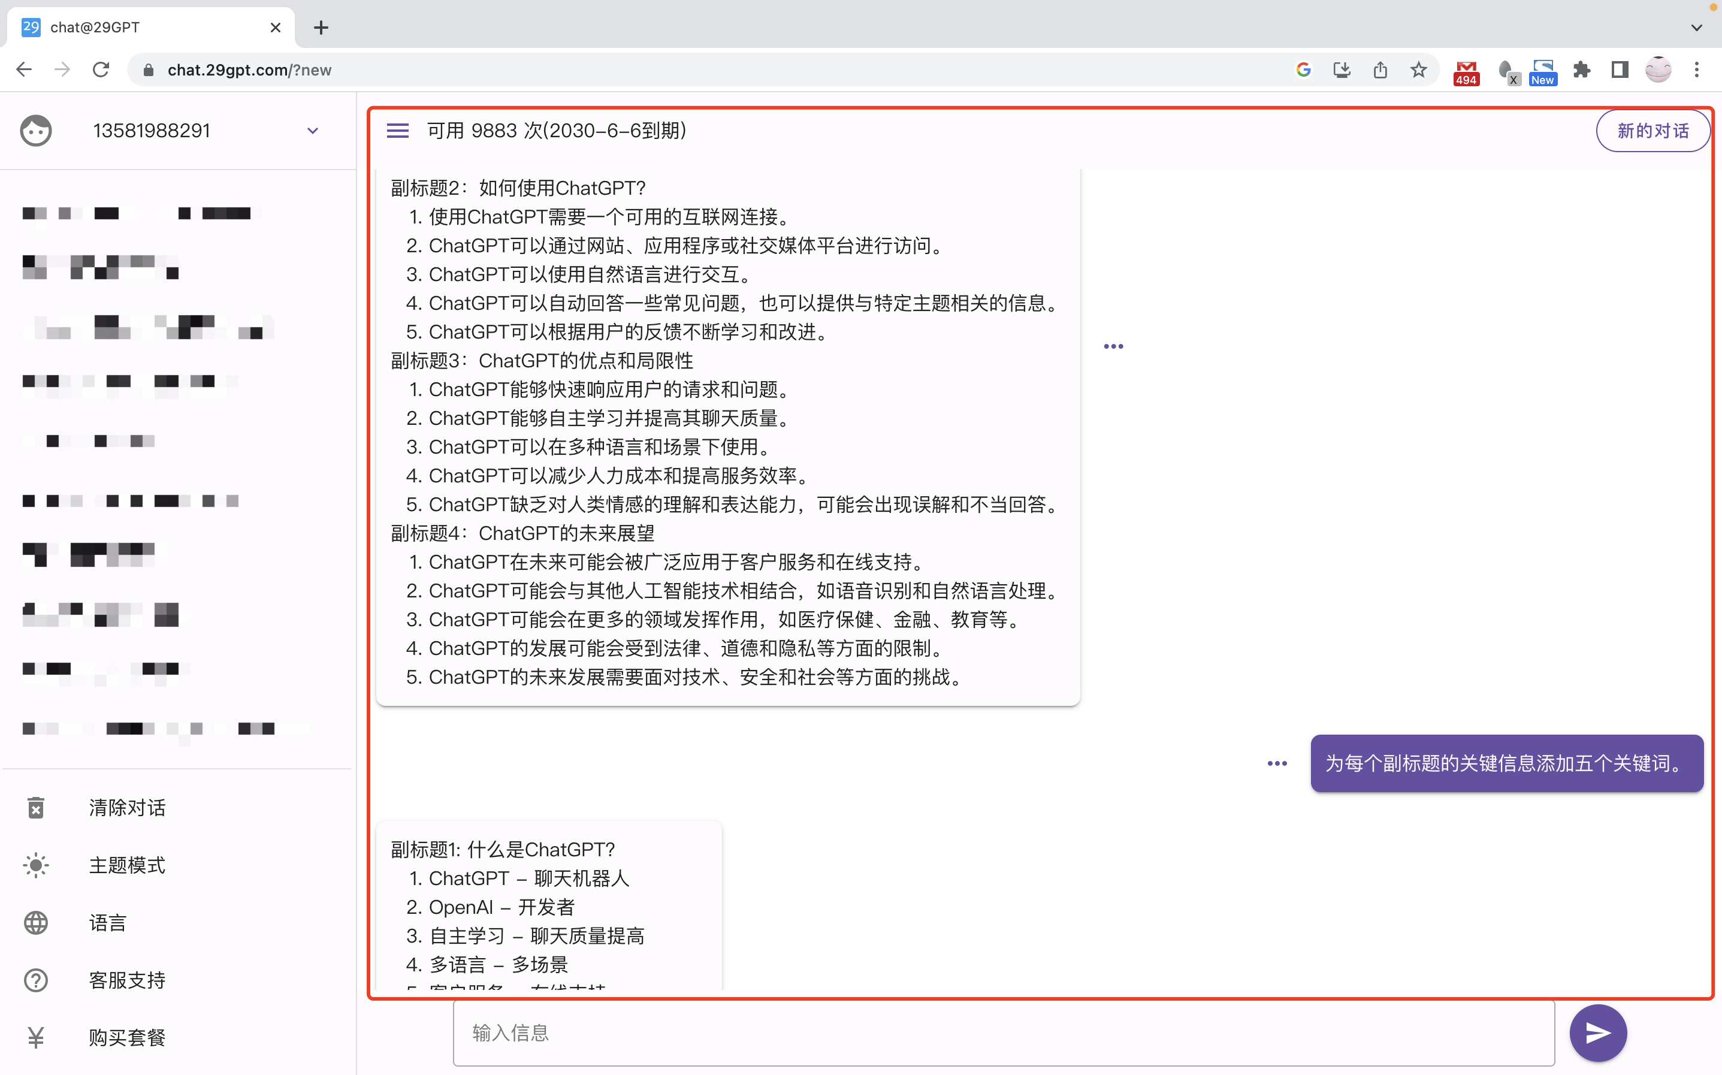1722x1075 pixels.
Task: Close the chat@29GPT tab
Action: point(276,28)
